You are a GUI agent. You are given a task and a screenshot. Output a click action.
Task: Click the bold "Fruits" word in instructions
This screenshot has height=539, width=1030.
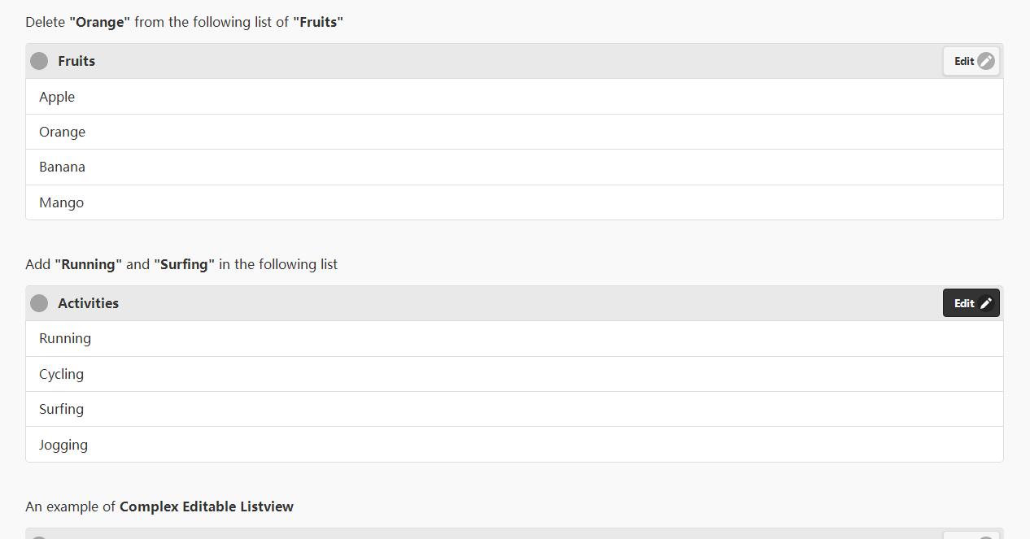click(x=318, y=22)
